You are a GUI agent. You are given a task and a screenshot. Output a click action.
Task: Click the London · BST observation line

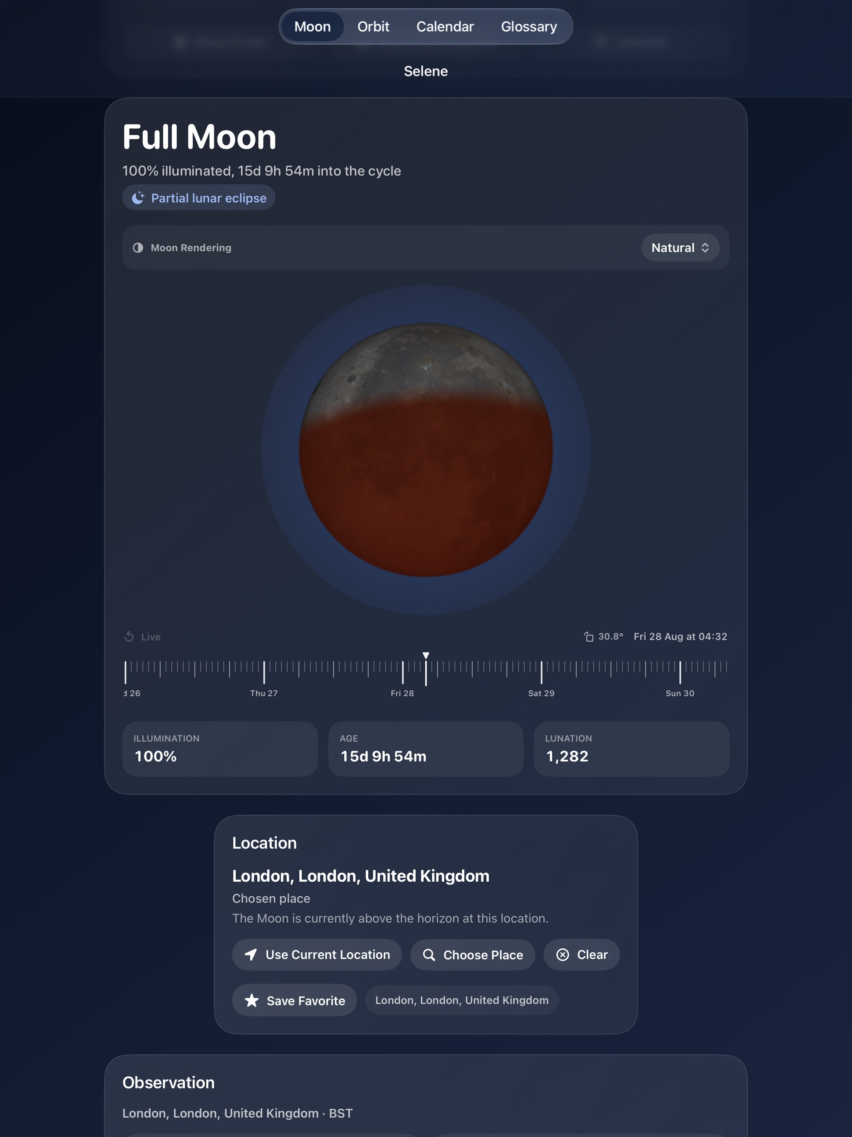(237, 1113)
